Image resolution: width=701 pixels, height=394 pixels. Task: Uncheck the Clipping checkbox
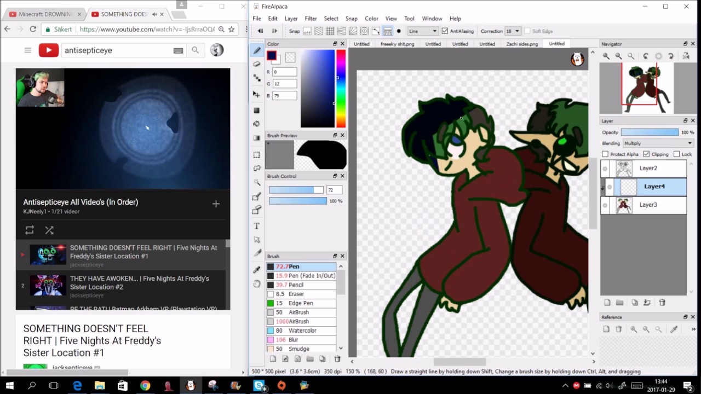[x=646, y=154]
